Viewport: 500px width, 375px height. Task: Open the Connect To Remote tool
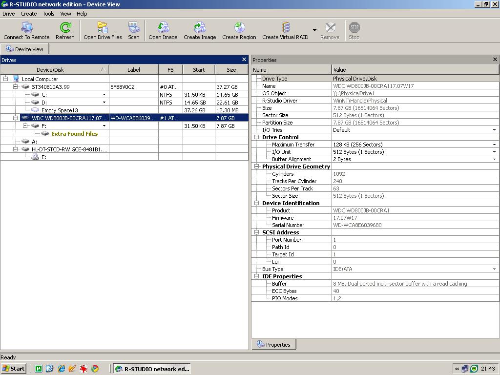pyautogui.click(x=26, y=31)
